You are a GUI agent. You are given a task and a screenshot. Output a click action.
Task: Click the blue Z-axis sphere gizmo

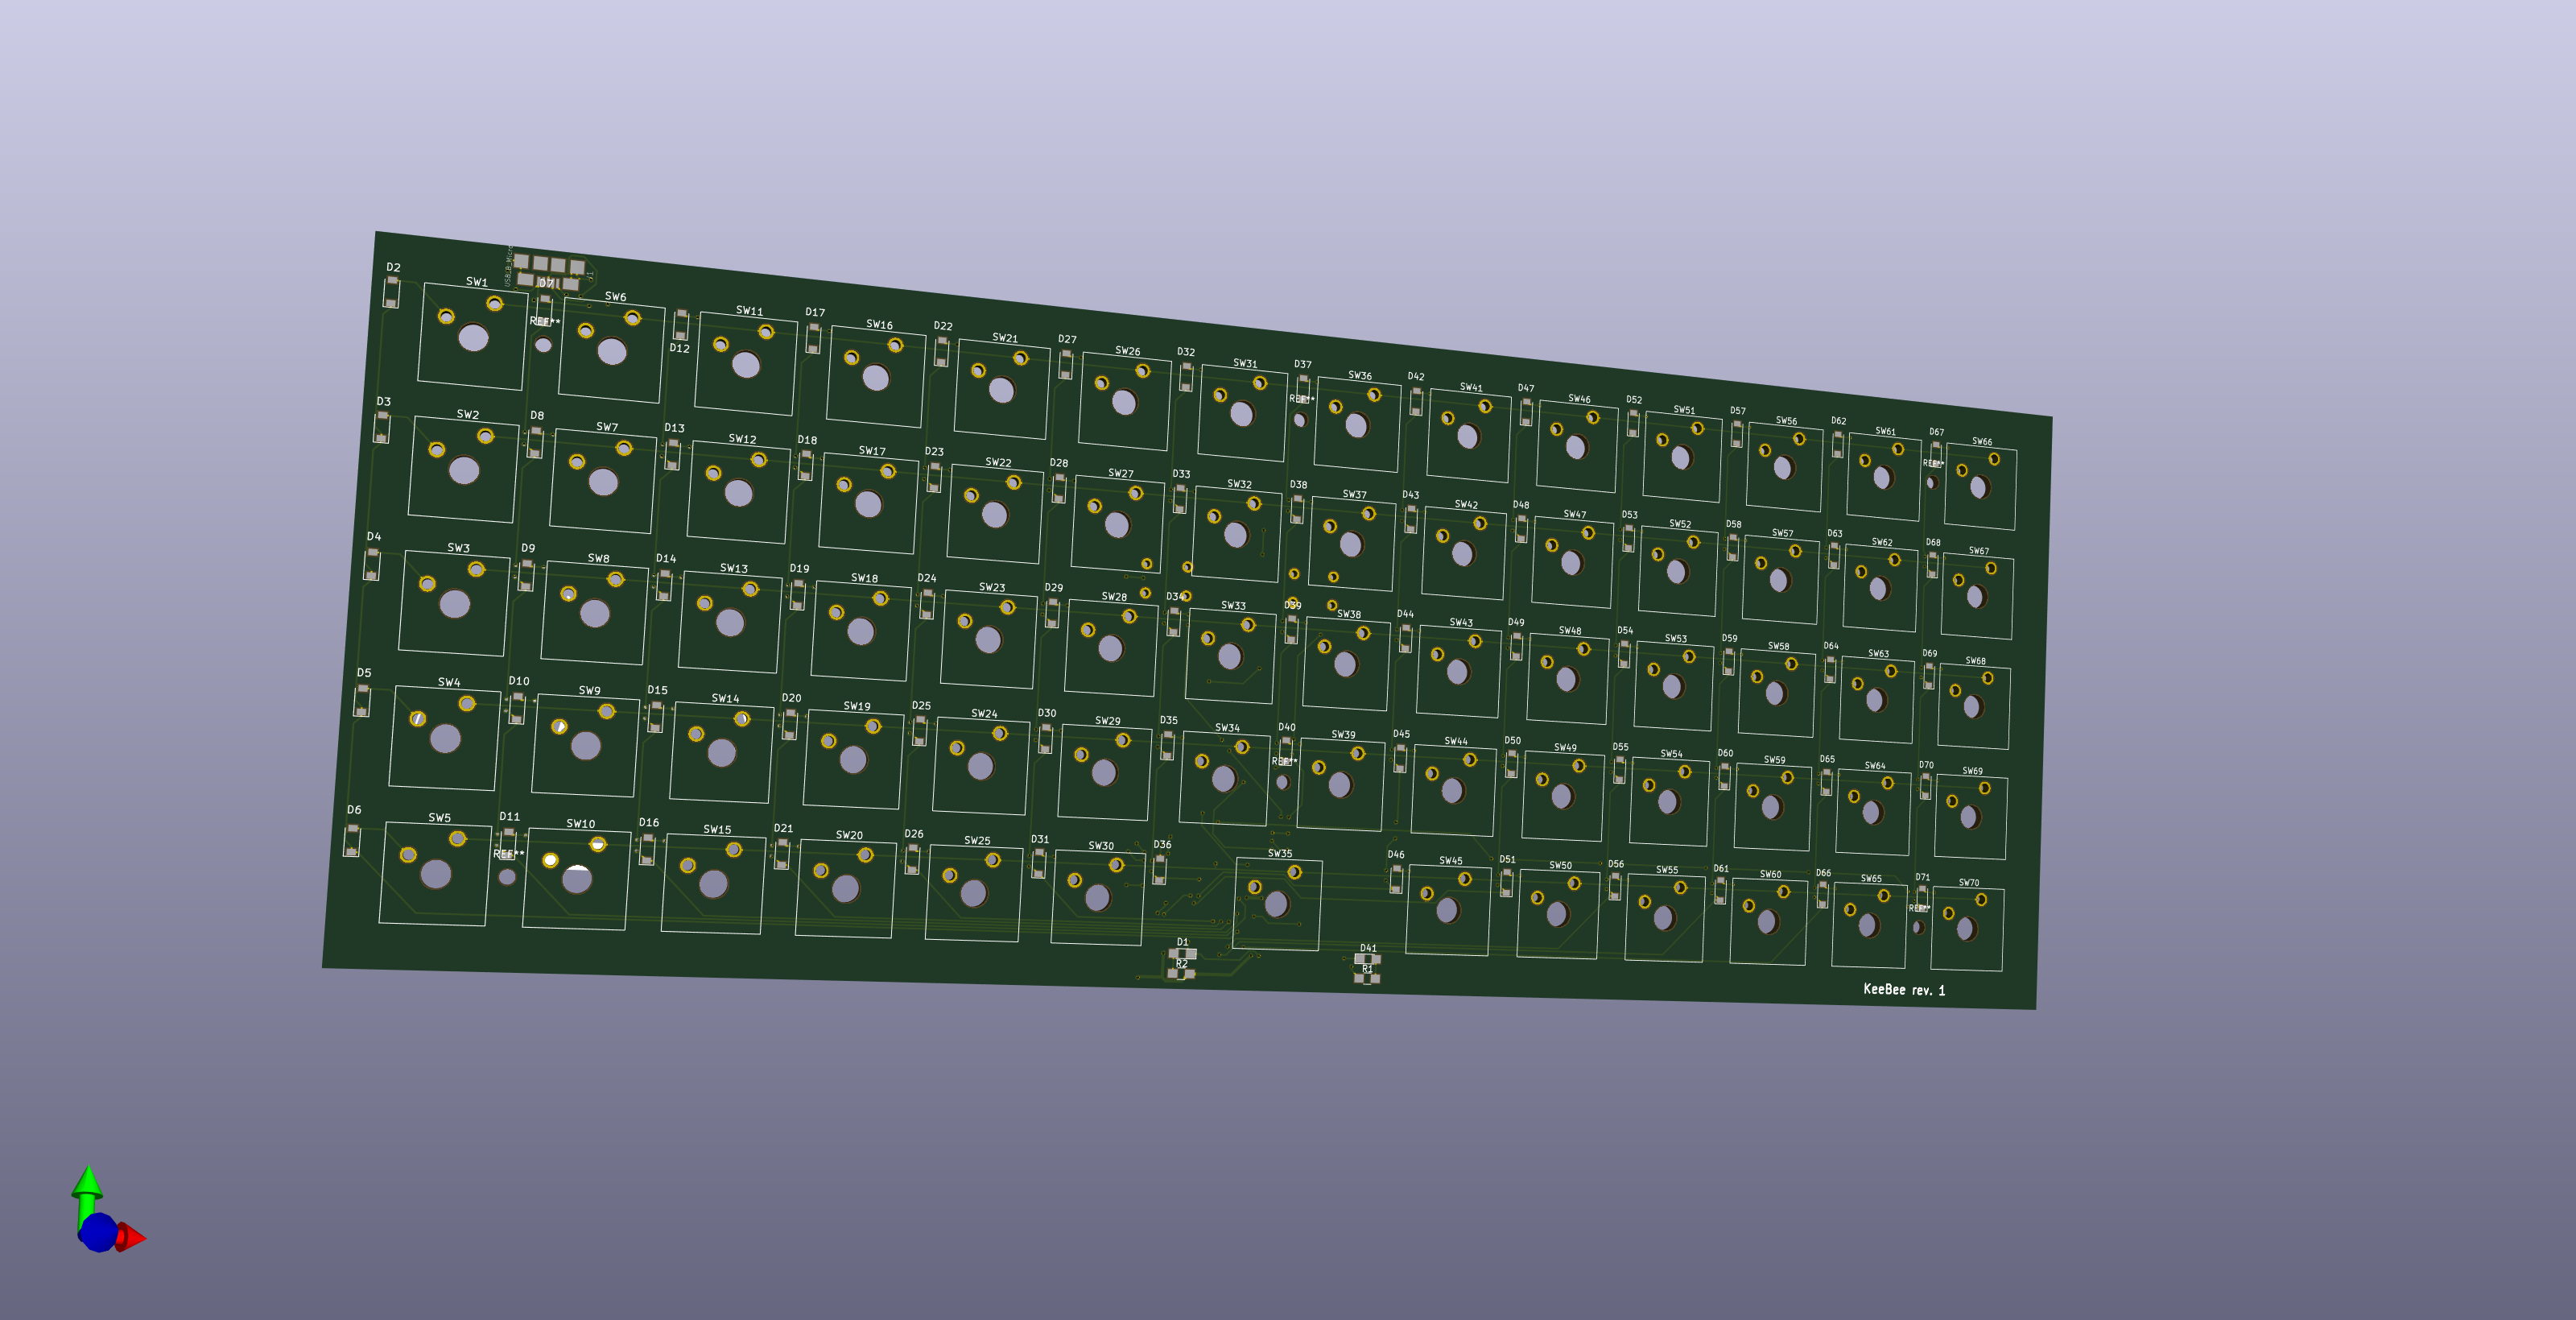98,1232
